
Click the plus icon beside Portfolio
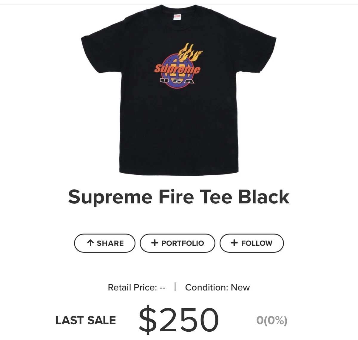[x=155, y=243]
